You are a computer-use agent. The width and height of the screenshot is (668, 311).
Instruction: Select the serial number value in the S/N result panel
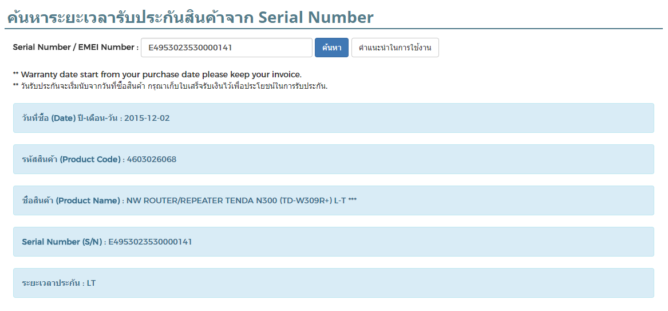[x=150, y=242]
